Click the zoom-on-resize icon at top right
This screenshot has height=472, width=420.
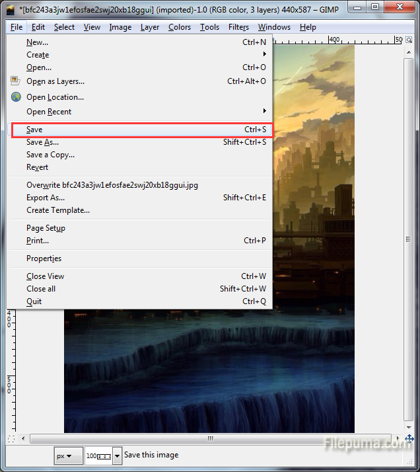(x=409, y=40)
